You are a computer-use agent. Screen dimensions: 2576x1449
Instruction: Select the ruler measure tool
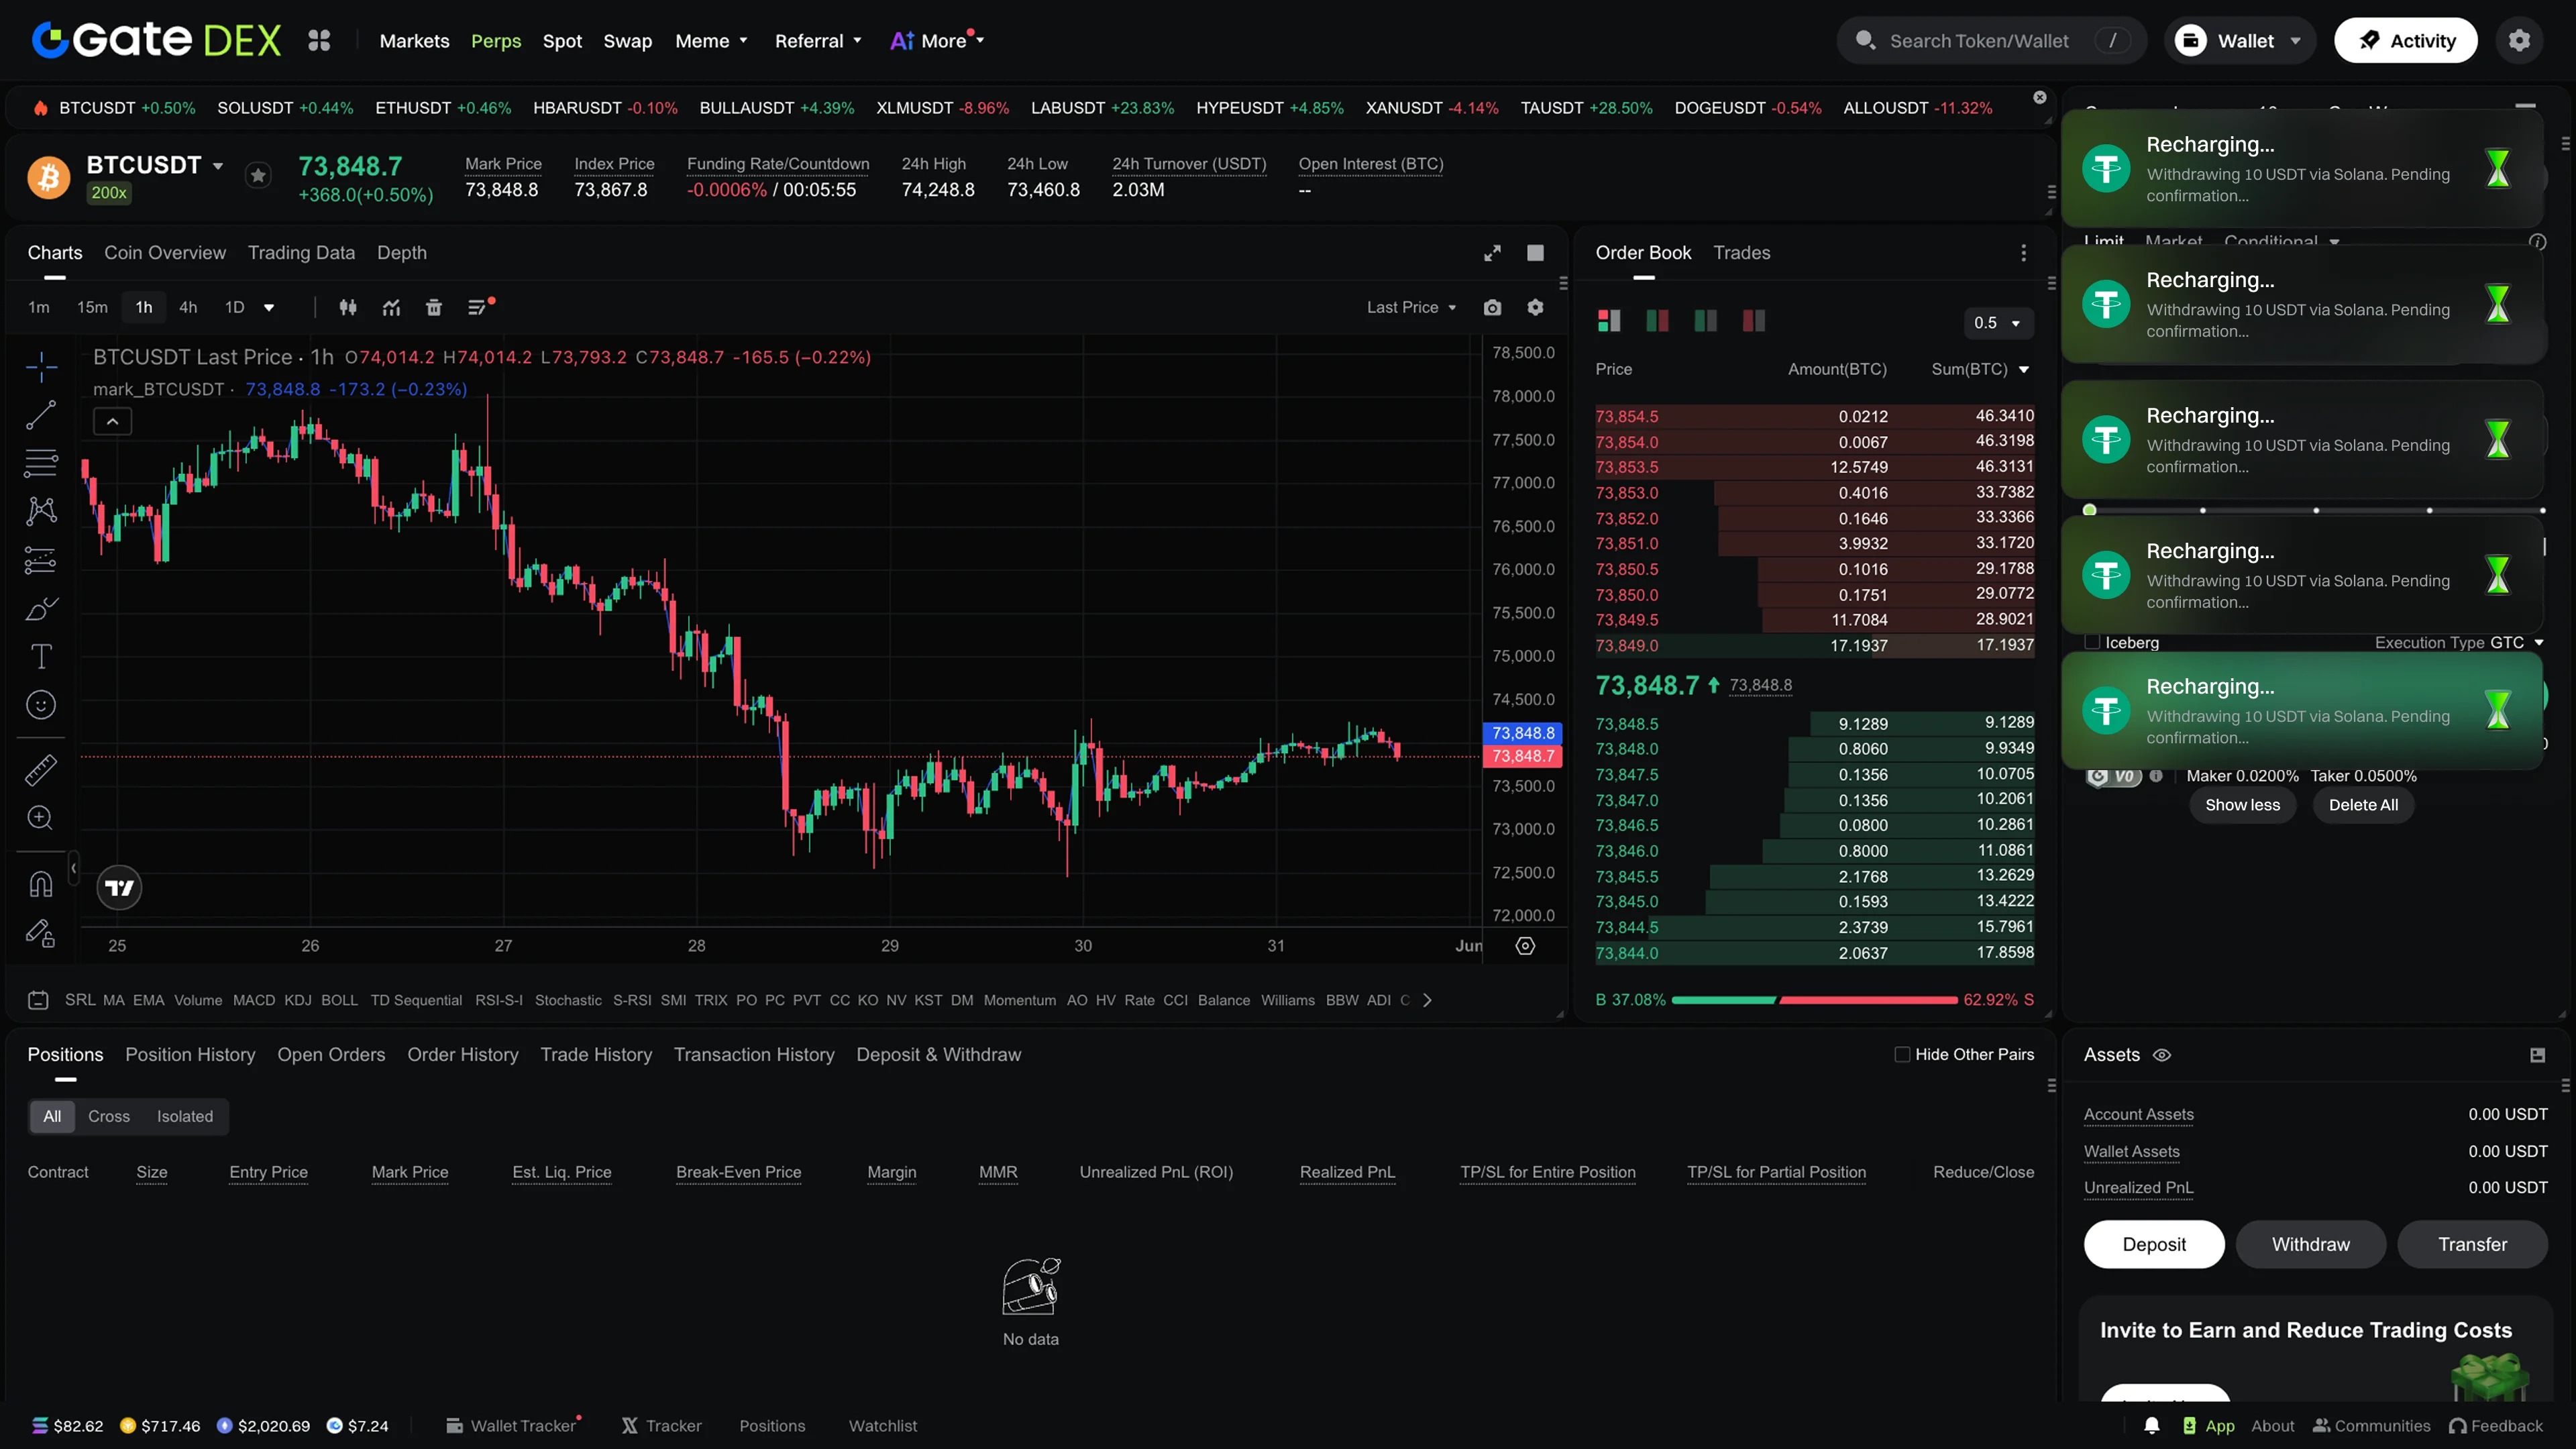coord(41,770)
